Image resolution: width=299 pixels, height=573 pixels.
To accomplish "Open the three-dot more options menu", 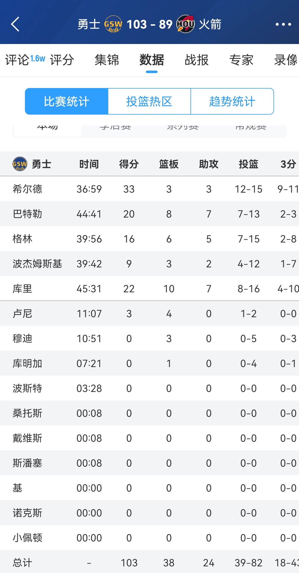I will [283, 24].
